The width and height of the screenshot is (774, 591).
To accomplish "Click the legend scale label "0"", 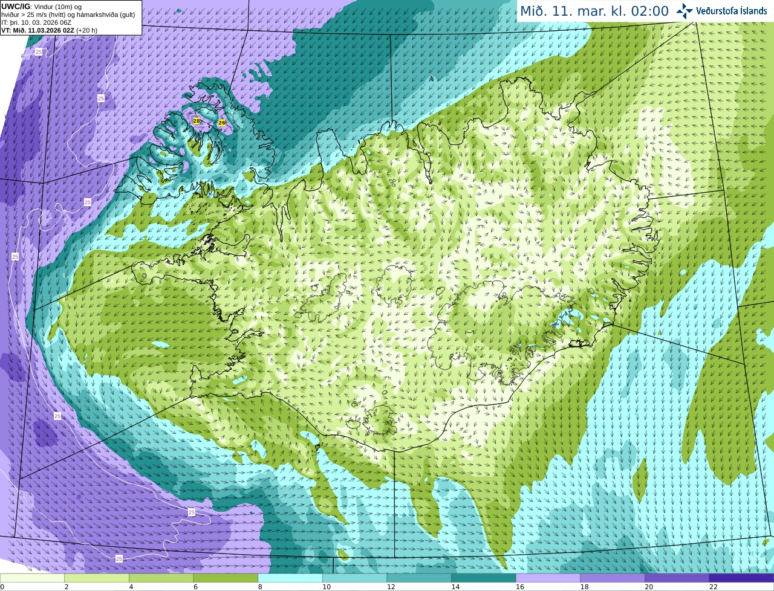I will [x=2, y=587].
